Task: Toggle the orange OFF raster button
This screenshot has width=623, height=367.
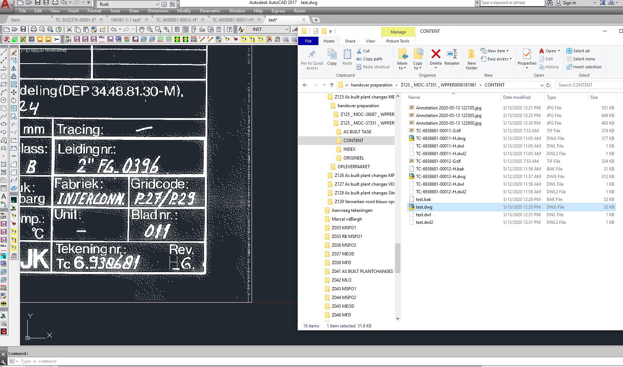Action: click(x=48, y=39)
